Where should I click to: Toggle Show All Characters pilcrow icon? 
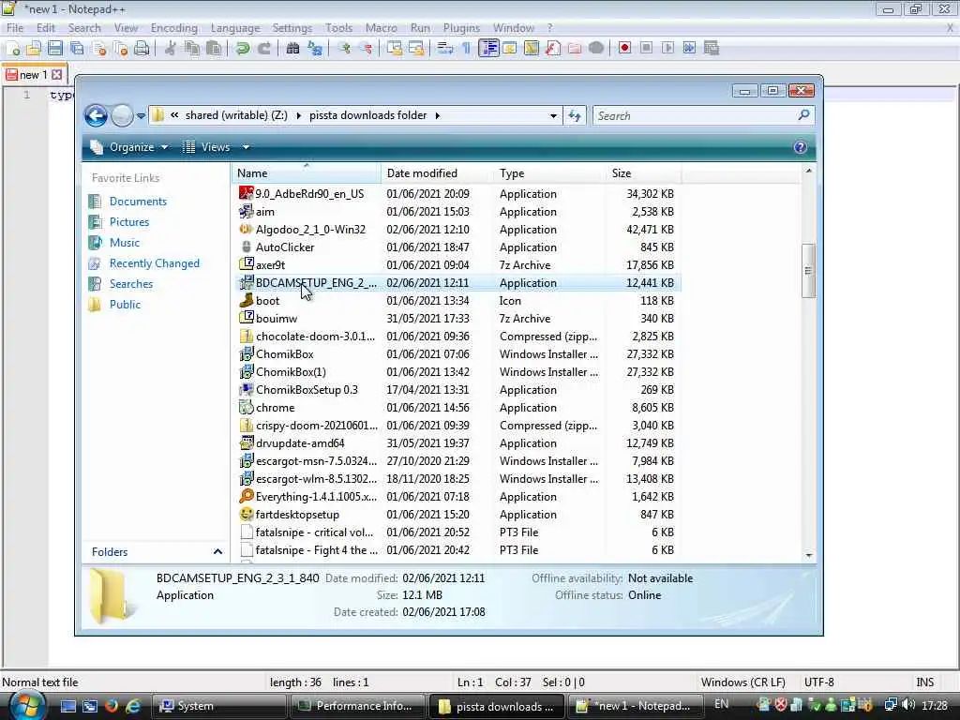(467, 49)
